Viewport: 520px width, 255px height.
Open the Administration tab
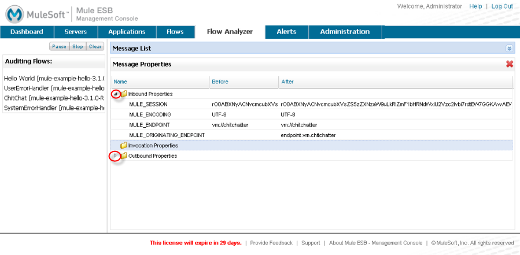click(x=345, y=32)
